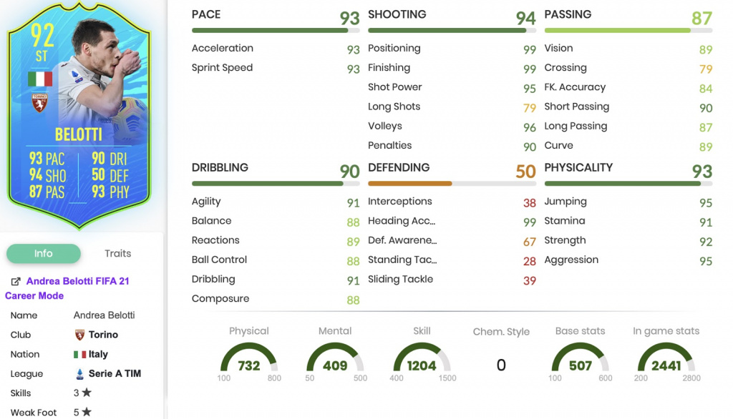Image resolution: width=733 pixels, height=419 pixels.
Task: Open Andrea Belotti FIFA 21 Career Mode link
Action: pos(77,281)
